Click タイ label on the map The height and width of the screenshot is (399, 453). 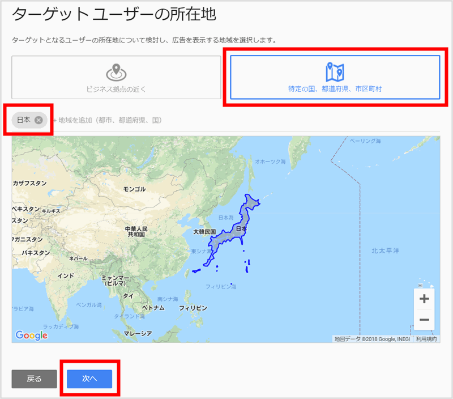coord(128,296)
